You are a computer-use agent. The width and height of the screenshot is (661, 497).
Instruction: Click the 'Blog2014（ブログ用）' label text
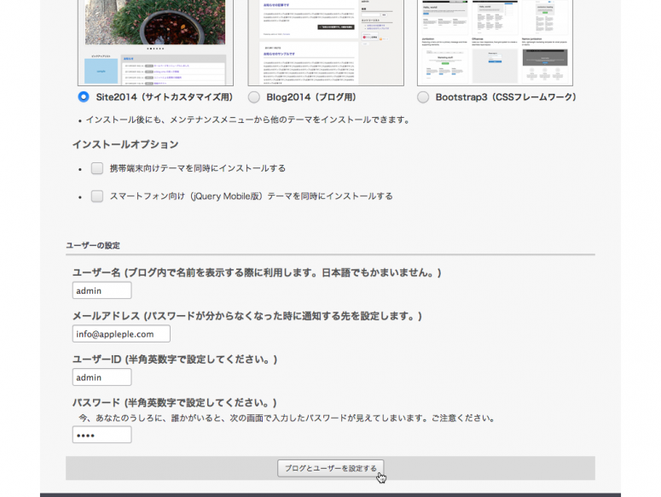pyautogui.click(x=310, y=97)
